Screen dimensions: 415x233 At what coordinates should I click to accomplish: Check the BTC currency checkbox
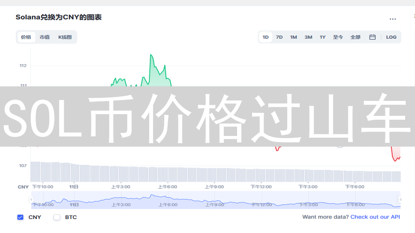pos(57,217)
